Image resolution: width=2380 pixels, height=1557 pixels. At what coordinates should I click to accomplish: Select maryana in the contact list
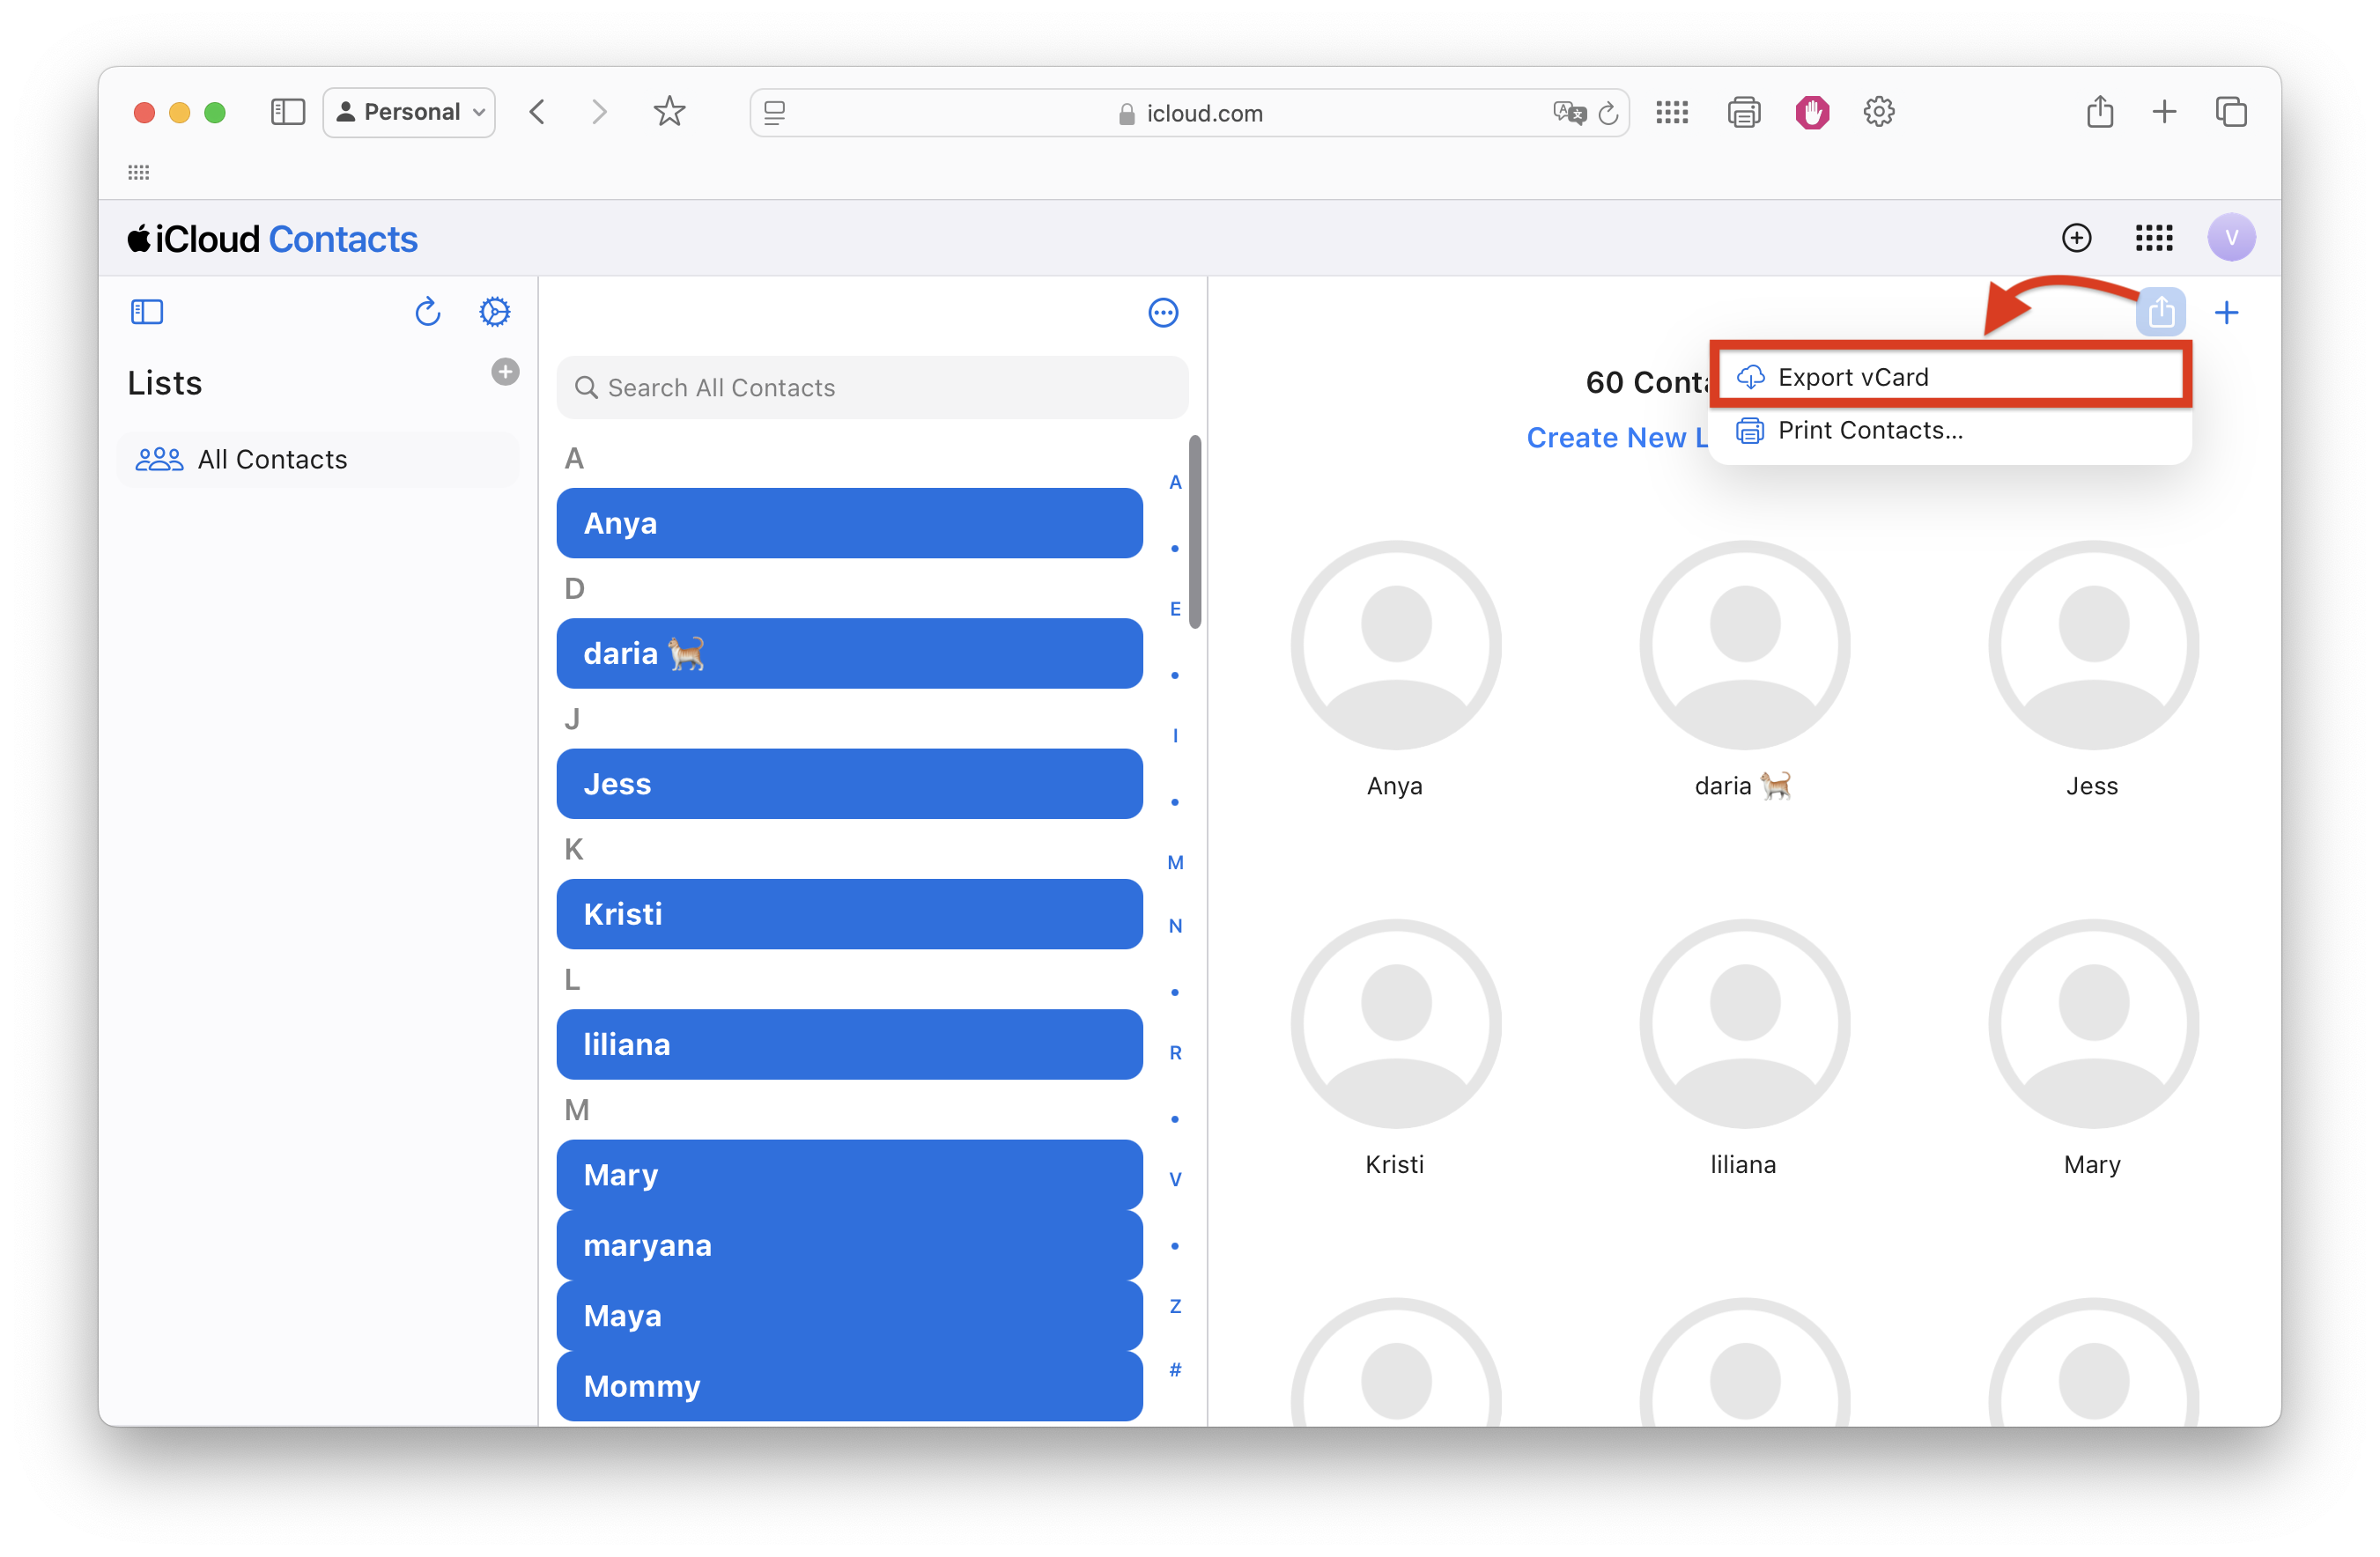coord(849,1246)
